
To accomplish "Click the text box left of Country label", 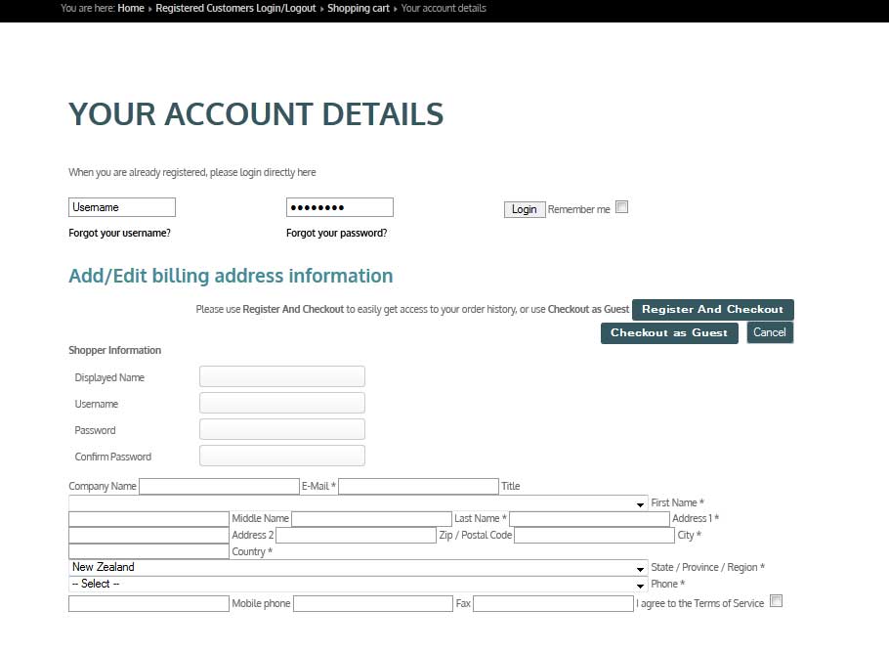I will pos(149,551).
